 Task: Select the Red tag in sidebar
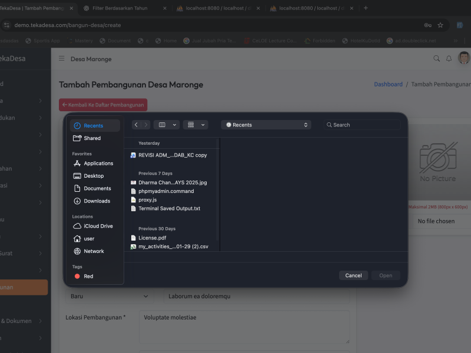coord(88,277)
